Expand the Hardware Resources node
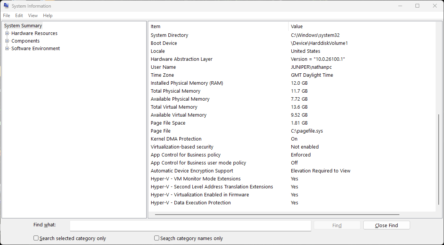Viewport: 444px width, 245px height. [x=7, y=33]
